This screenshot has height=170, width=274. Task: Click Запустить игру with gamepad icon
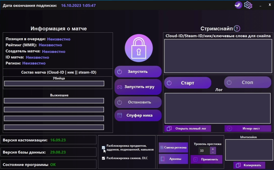click(x=138, y=87)
